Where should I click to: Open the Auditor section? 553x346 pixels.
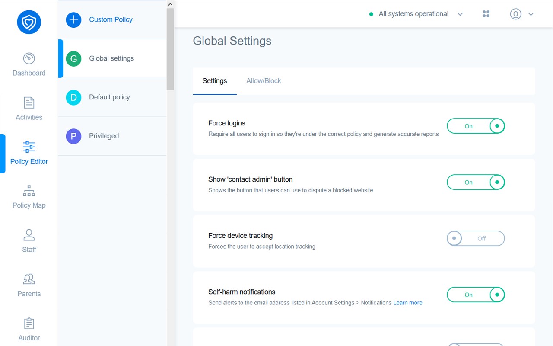tap(29, 329)
